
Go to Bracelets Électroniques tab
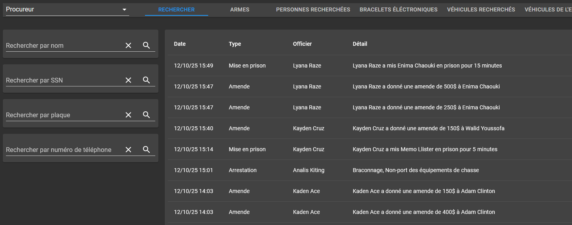tap(399, 9)
